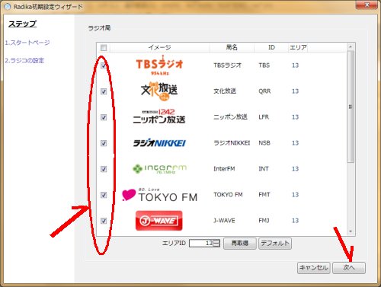Select the 文化放送 logo image
The width and height of the screenshot is (381, 287).
point(159,91)
